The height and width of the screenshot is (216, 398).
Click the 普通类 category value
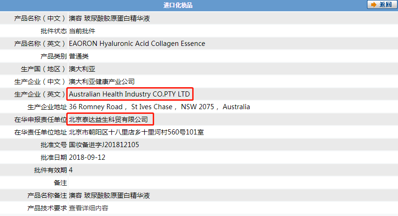click(x=78, y=56)
